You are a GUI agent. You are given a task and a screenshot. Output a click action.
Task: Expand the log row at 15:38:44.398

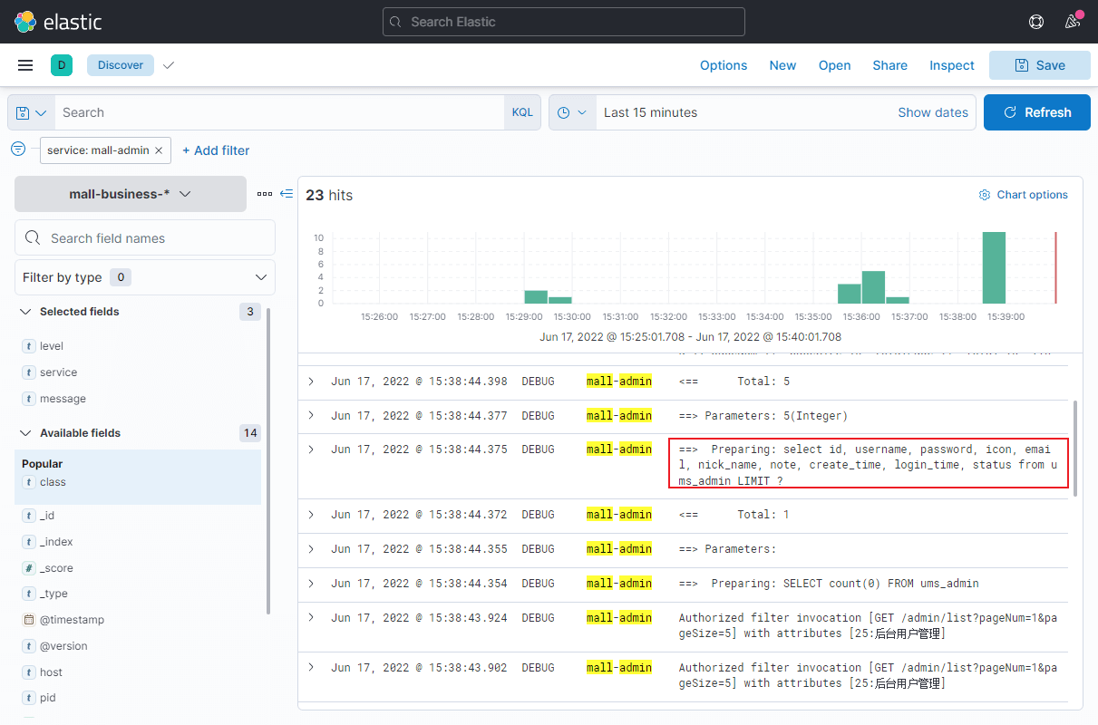311,382
